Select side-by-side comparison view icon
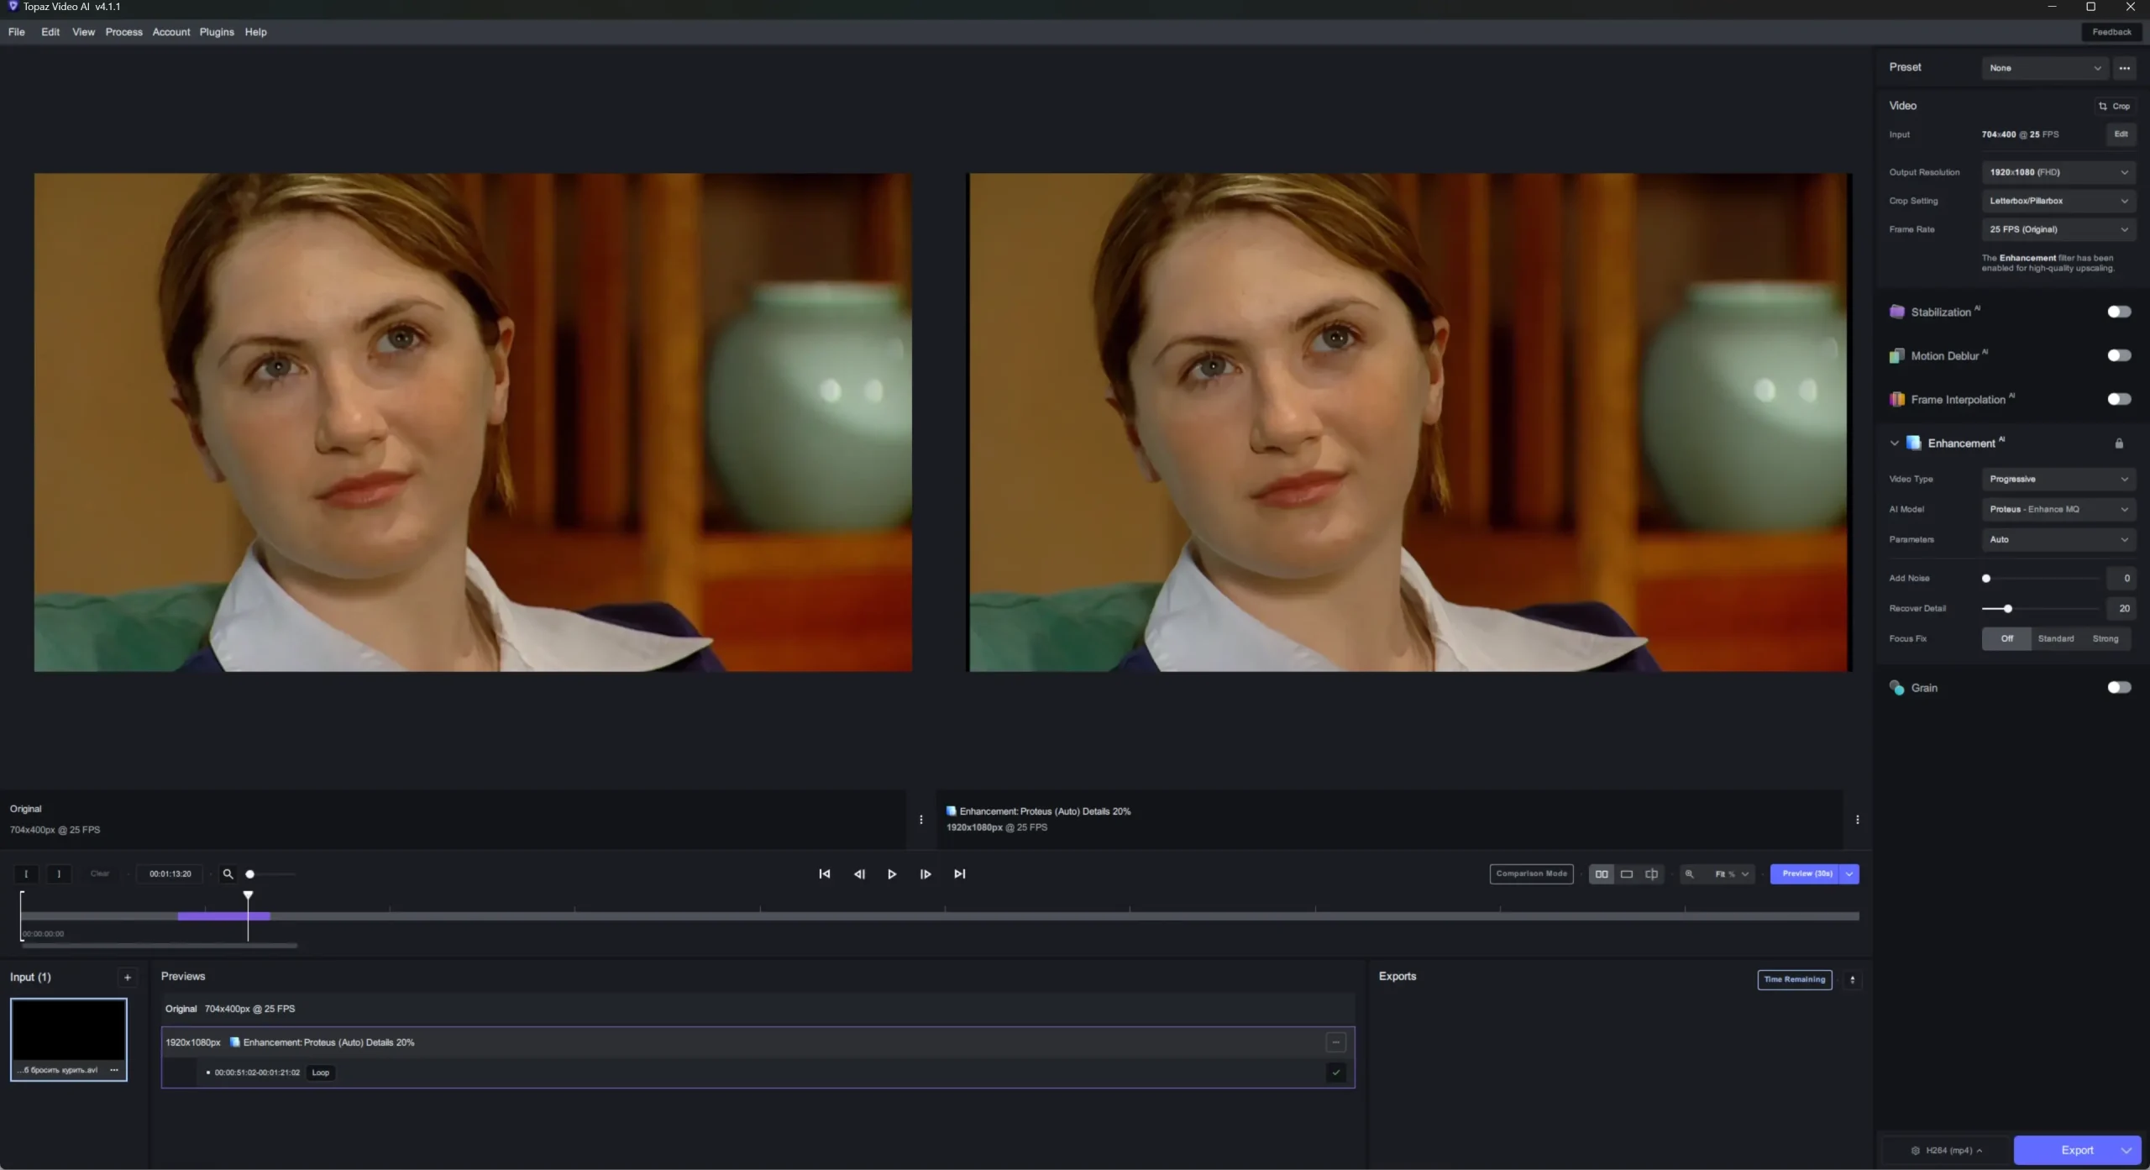Screen dimensions: 2150x1170 pos(1601,874)
